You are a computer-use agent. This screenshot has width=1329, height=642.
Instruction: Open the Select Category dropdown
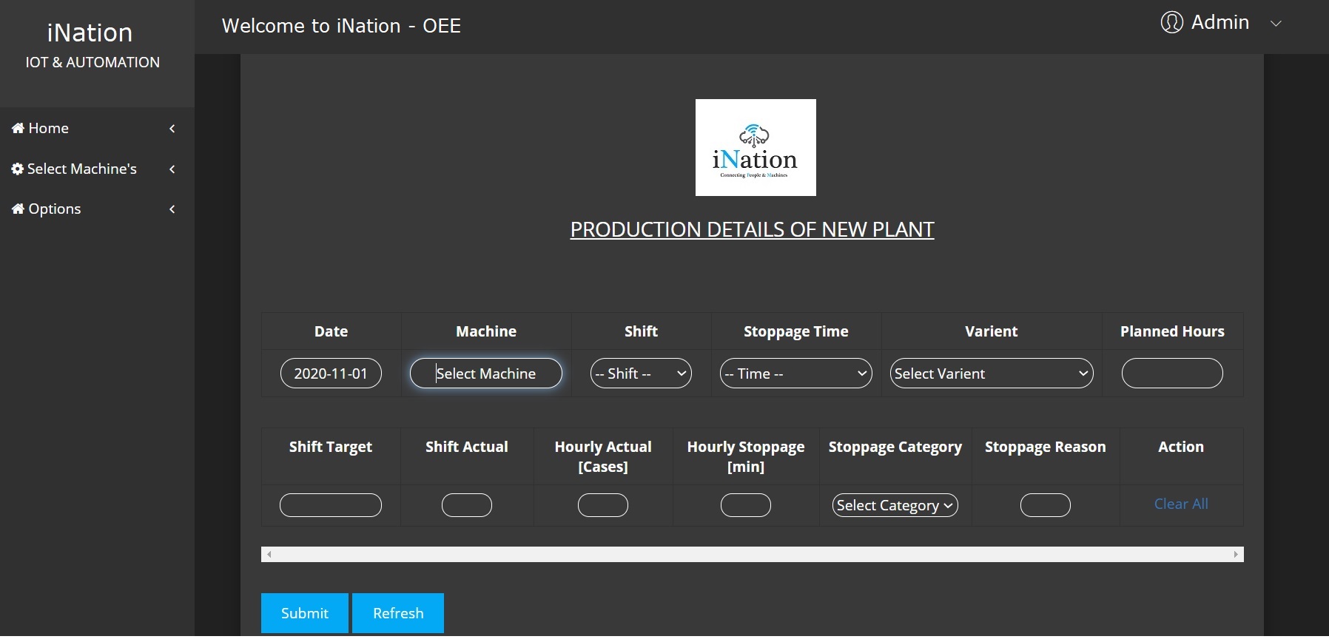click(x=895, y=506)
